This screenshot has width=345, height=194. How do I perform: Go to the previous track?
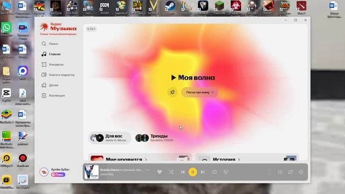[183, 172]
